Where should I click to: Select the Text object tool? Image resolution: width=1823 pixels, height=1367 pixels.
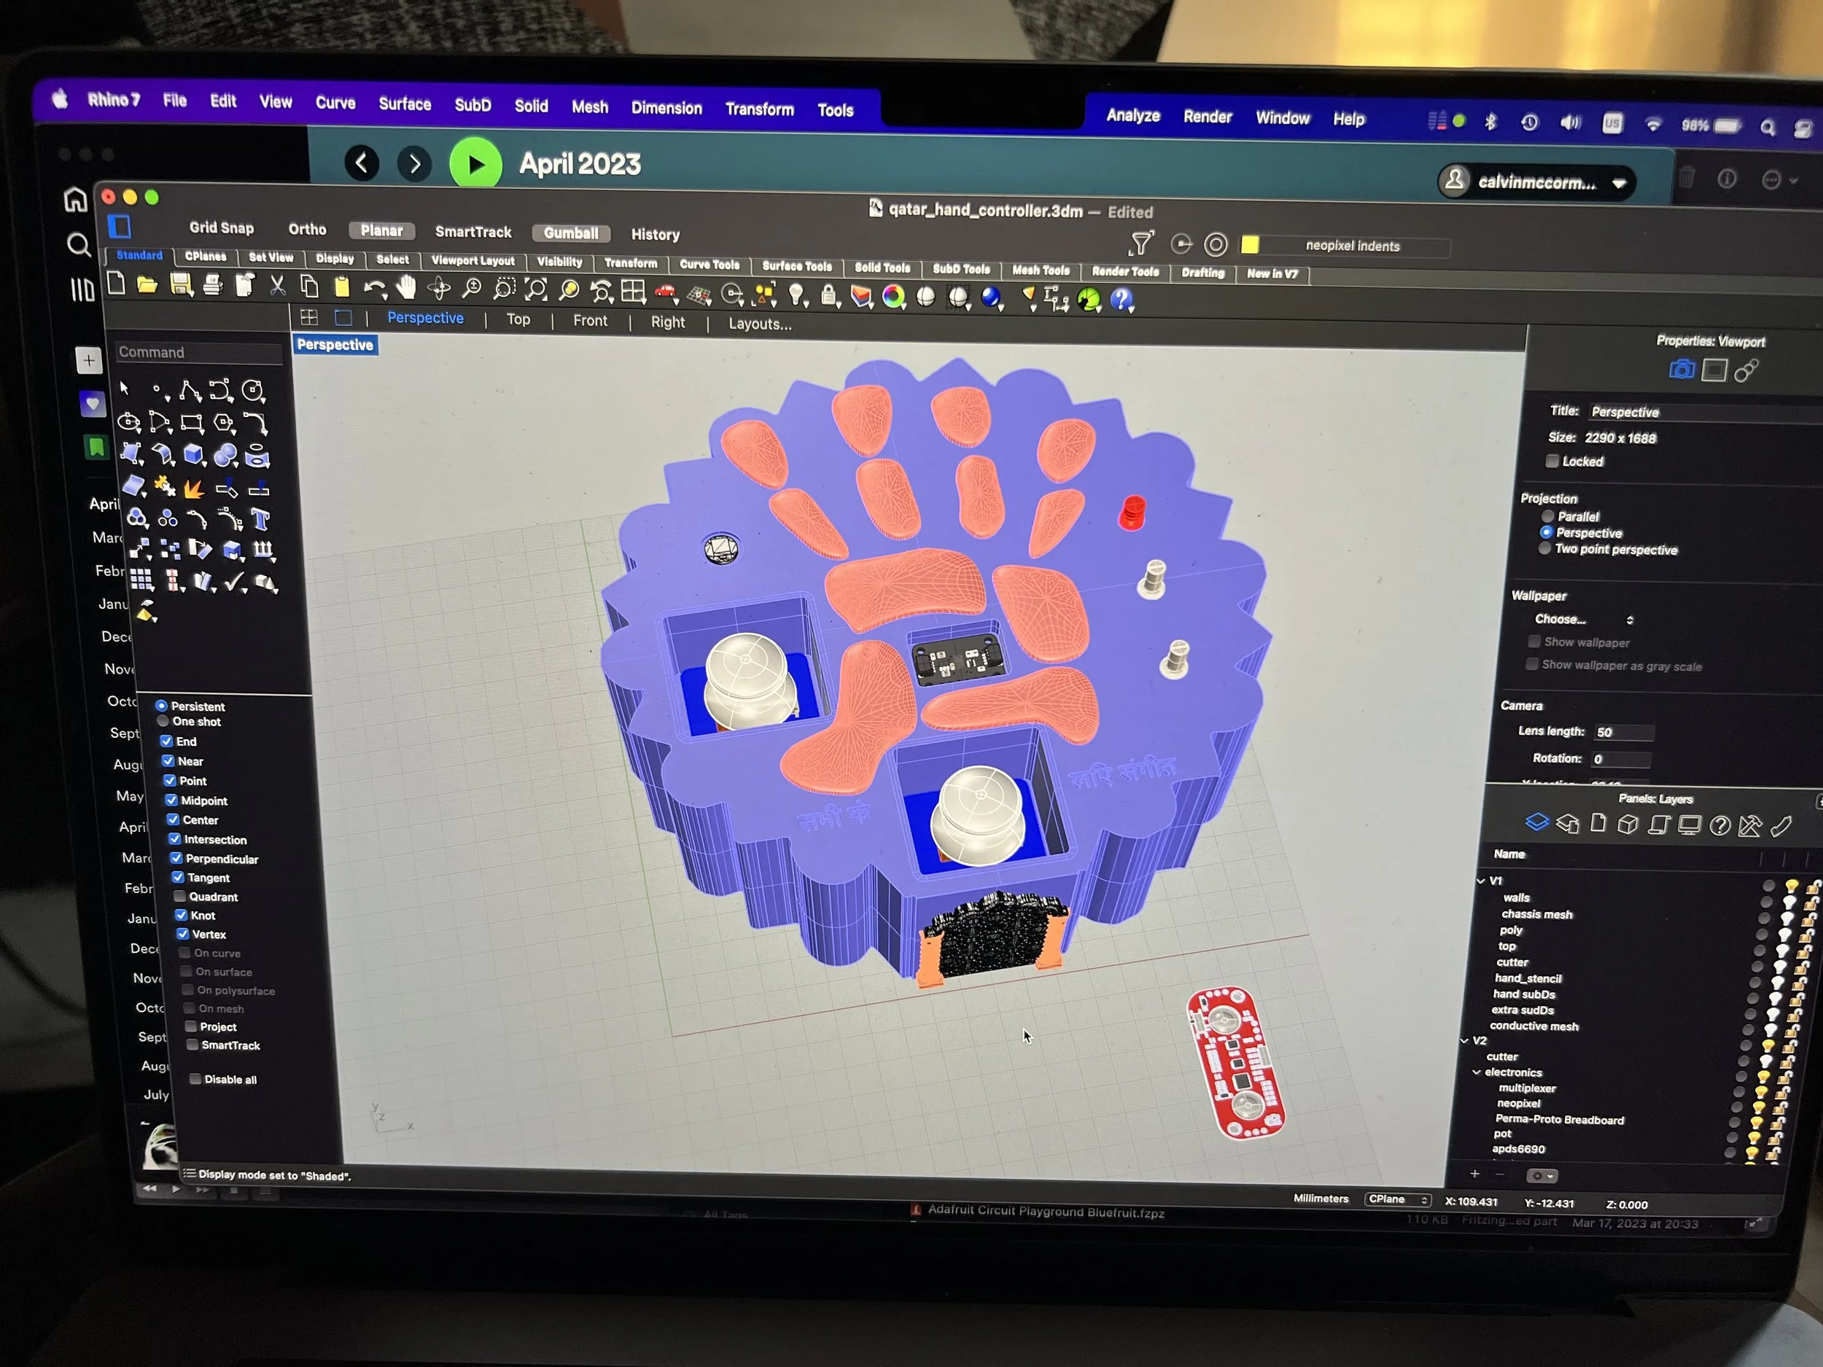point(260,520)
